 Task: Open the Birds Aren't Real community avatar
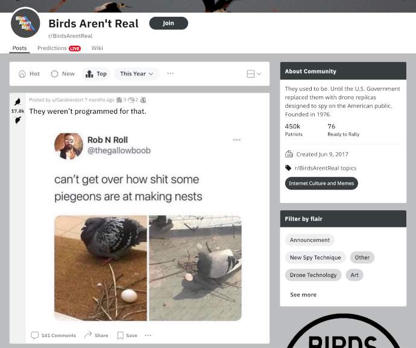click(25, 23)
